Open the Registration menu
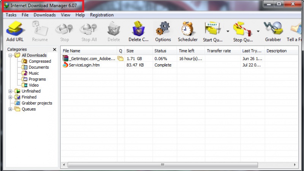304x171 pixels. click(x=102, y=15)
